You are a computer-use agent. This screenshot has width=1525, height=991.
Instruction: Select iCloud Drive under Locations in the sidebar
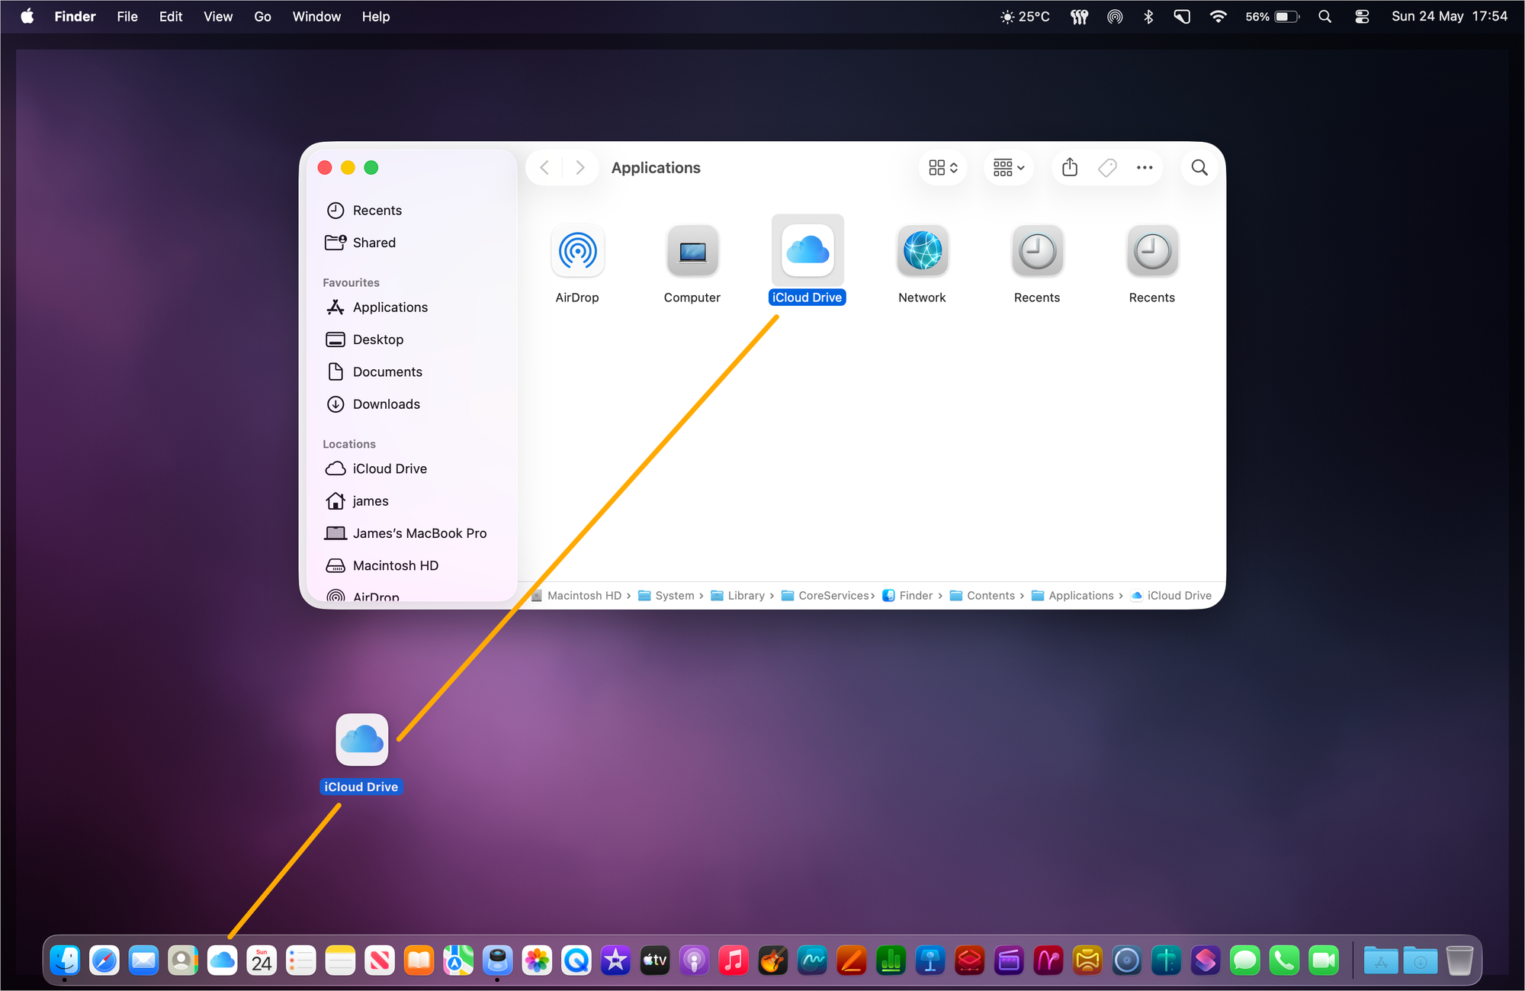coord(412,468)
